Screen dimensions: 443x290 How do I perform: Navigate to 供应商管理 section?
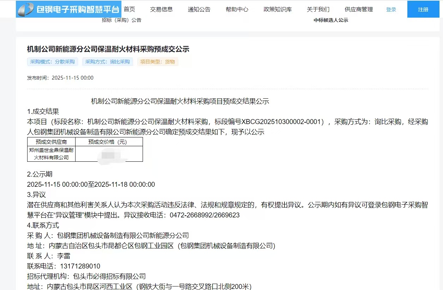pos(359,10)
